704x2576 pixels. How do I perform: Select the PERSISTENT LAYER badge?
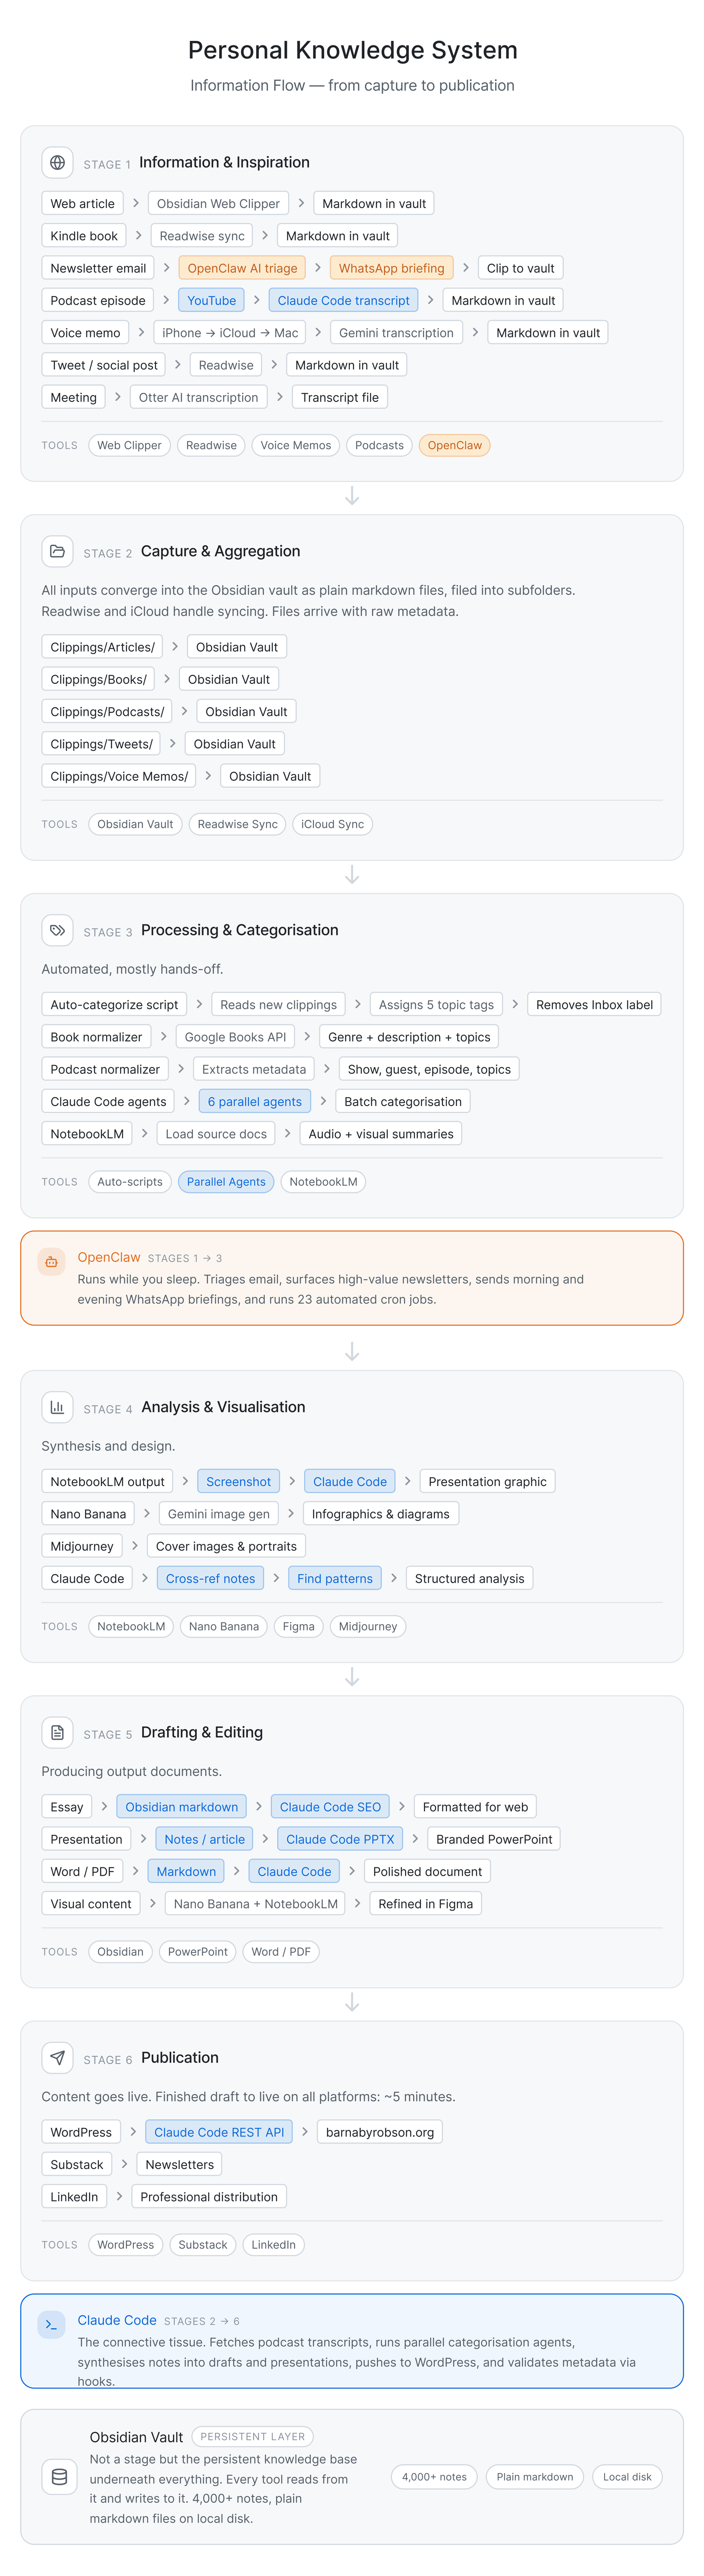[x=252, y=2437]
